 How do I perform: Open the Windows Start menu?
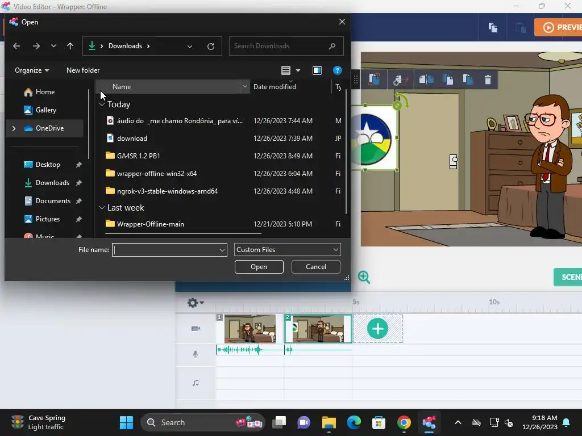(126, 422)
